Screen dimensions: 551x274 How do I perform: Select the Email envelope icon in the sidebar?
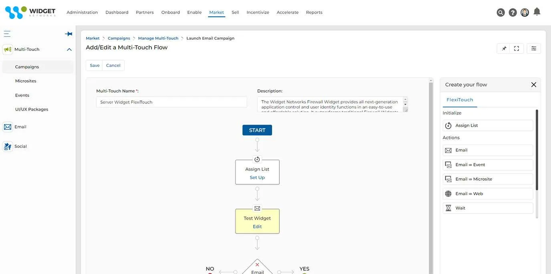(x=7, y=126)
